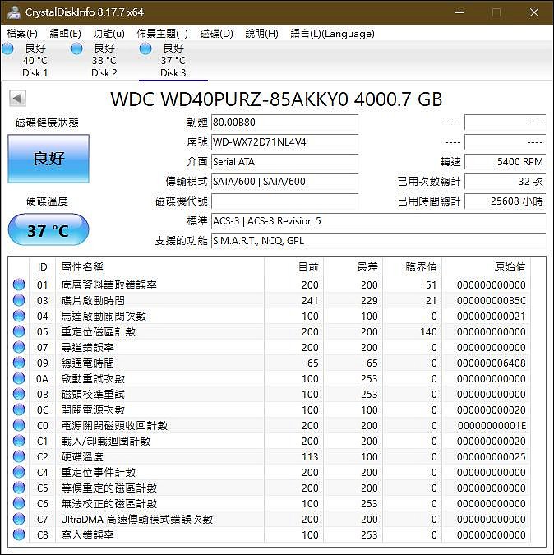Click status orb for attribute C4 row

(x=19, y=472)
